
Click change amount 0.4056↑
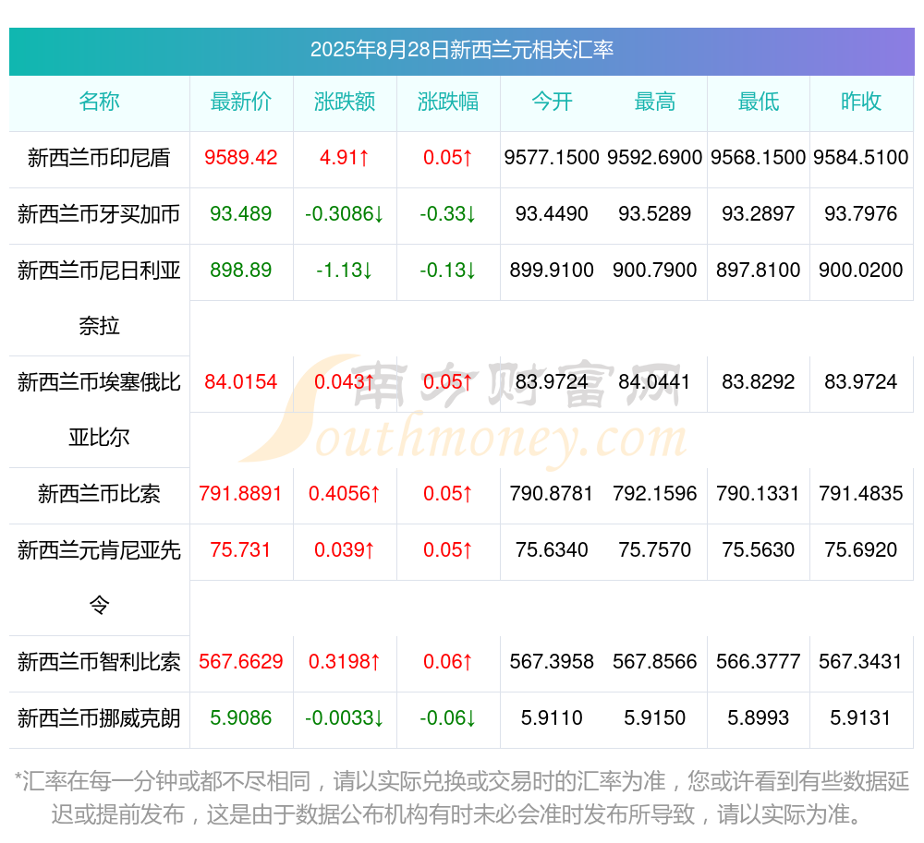[345, 493]
